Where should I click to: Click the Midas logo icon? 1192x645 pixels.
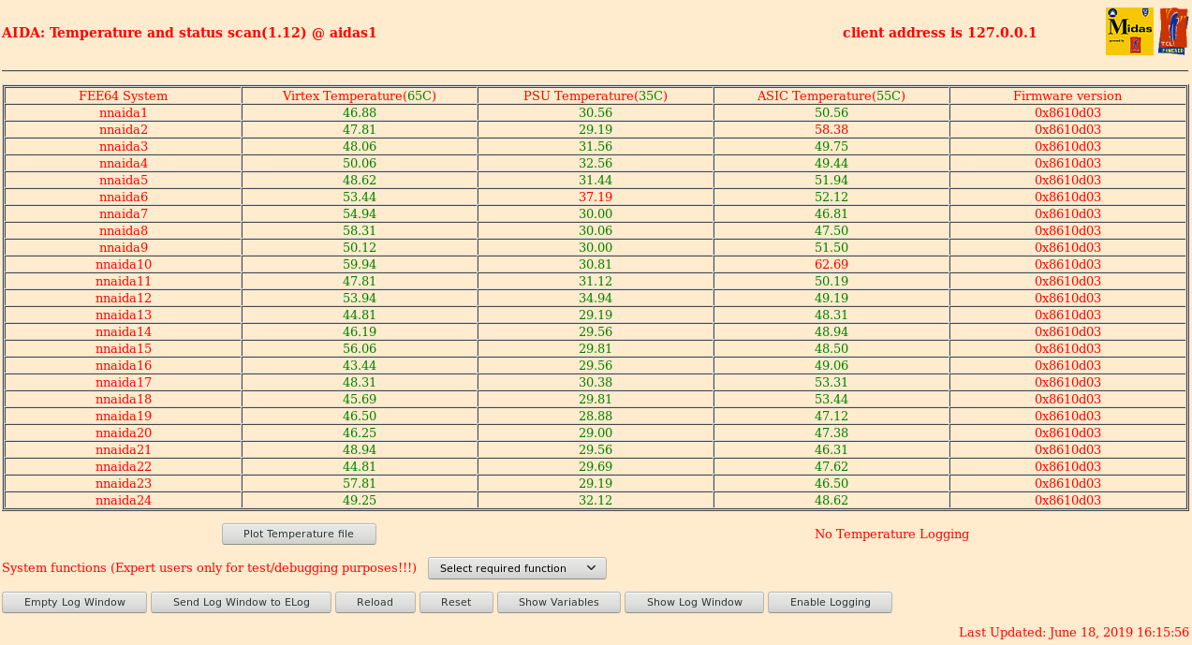(1129, 32)
